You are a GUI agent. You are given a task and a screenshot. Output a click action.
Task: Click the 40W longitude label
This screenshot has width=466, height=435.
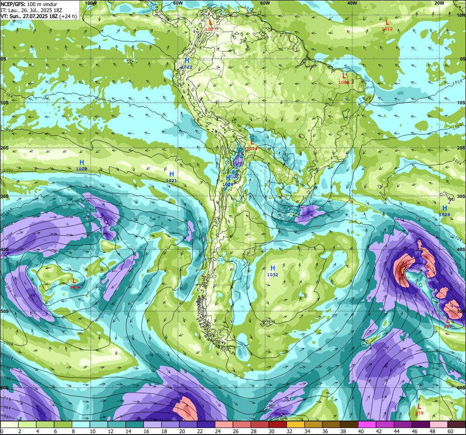352,3
